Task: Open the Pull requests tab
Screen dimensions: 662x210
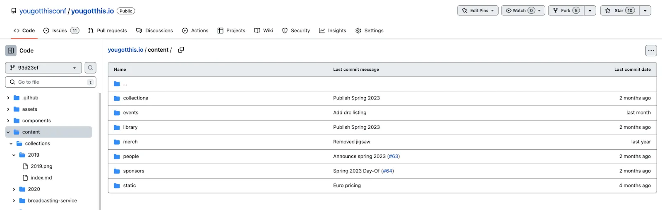Action: tap(108, 31)
